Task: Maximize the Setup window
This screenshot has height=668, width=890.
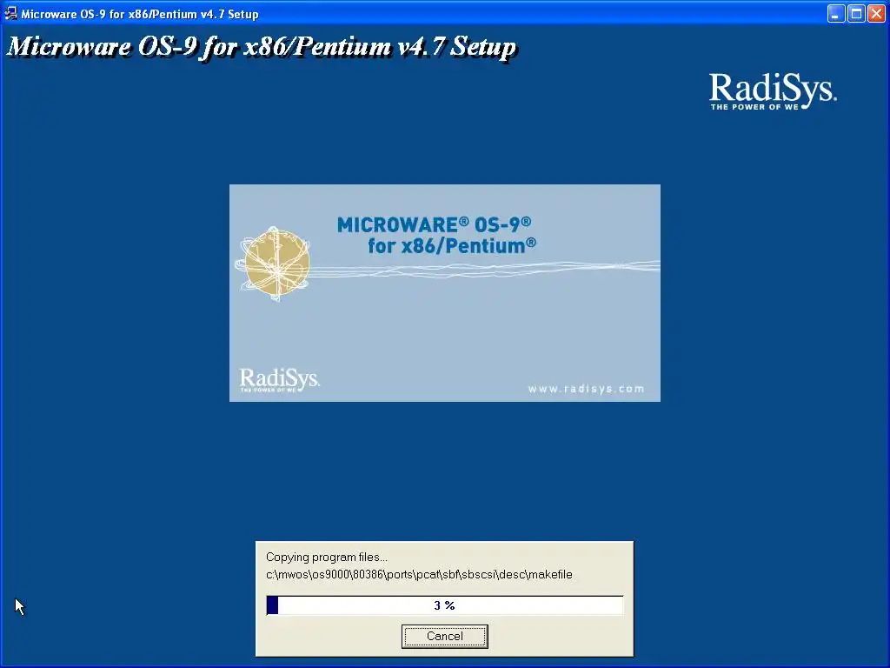Action: (x=856, y=14)
